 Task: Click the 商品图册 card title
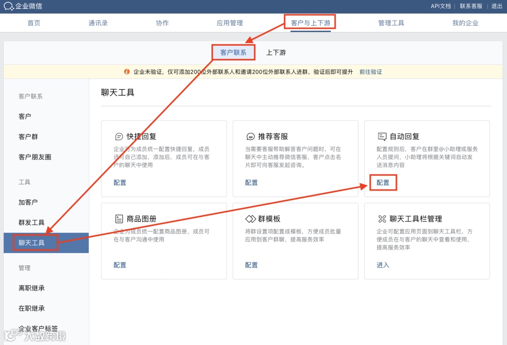[141, 219]
